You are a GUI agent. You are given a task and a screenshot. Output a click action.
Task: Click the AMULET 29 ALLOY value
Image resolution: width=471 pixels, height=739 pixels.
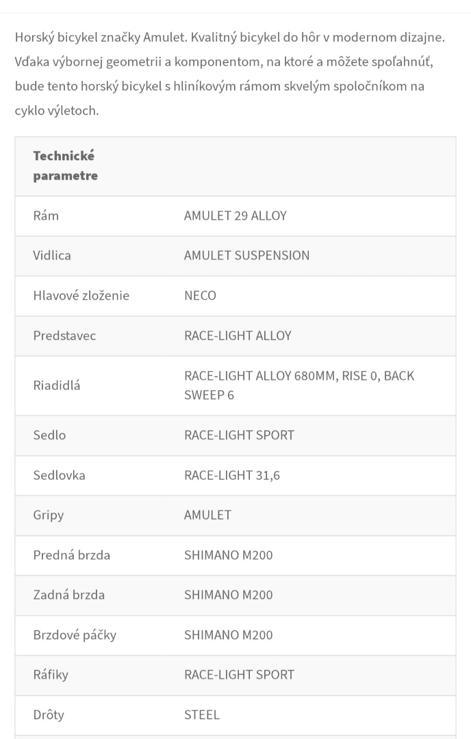(x=235, y=216)
